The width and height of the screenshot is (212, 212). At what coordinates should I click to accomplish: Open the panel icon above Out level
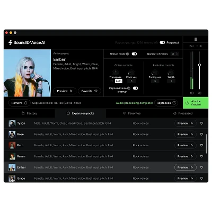click(196, 39)
